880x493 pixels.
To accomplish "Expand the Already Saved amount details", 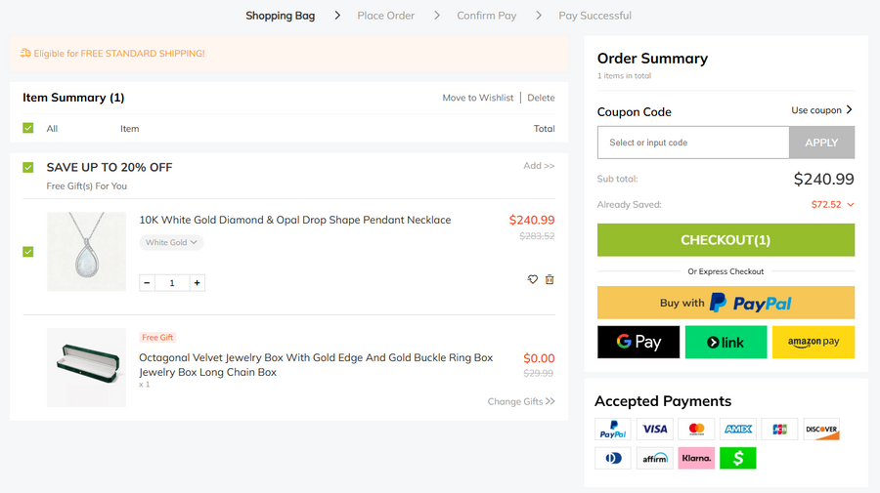I will pos(832,205).
